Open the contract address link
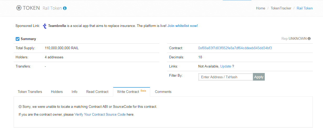The image size is (323, 129). coord(235,48)
